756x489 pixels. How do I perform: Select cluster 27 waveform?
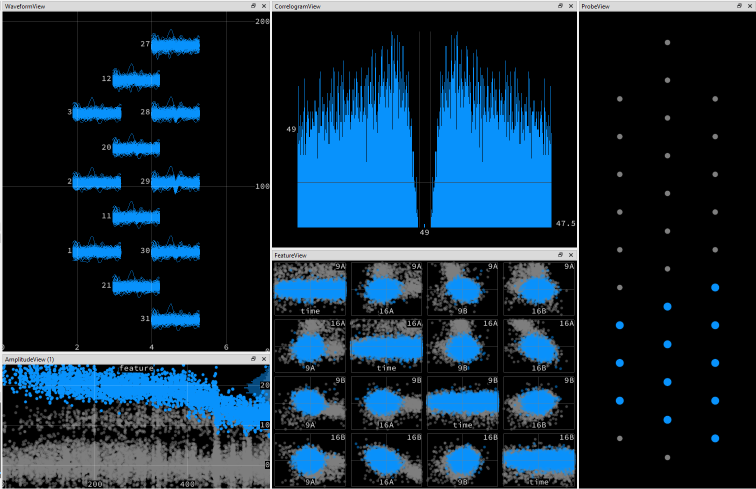(x=175, y=45)
